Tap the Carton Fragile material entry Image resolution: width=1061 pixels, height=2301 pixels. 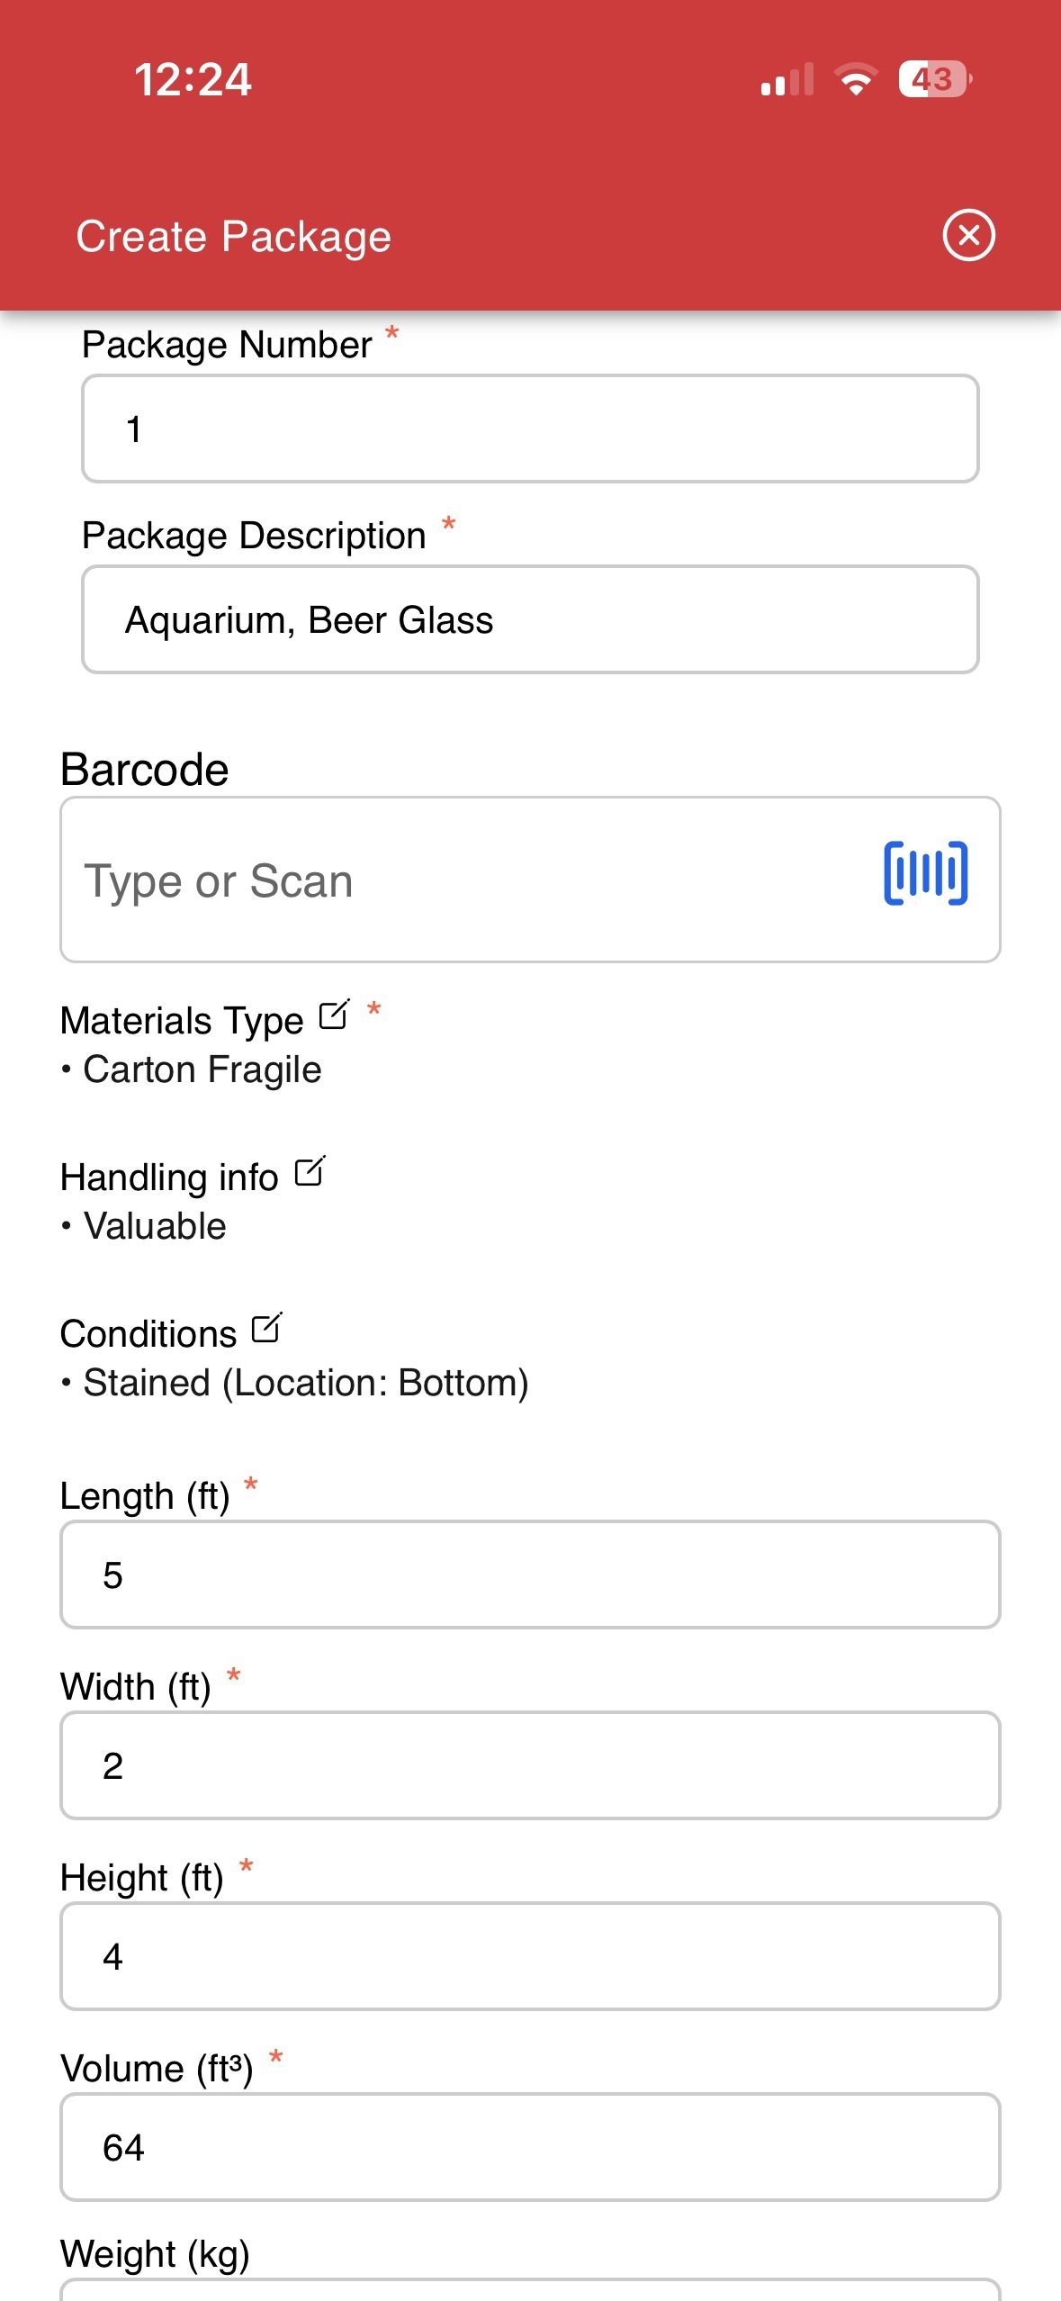[202, 1070]
